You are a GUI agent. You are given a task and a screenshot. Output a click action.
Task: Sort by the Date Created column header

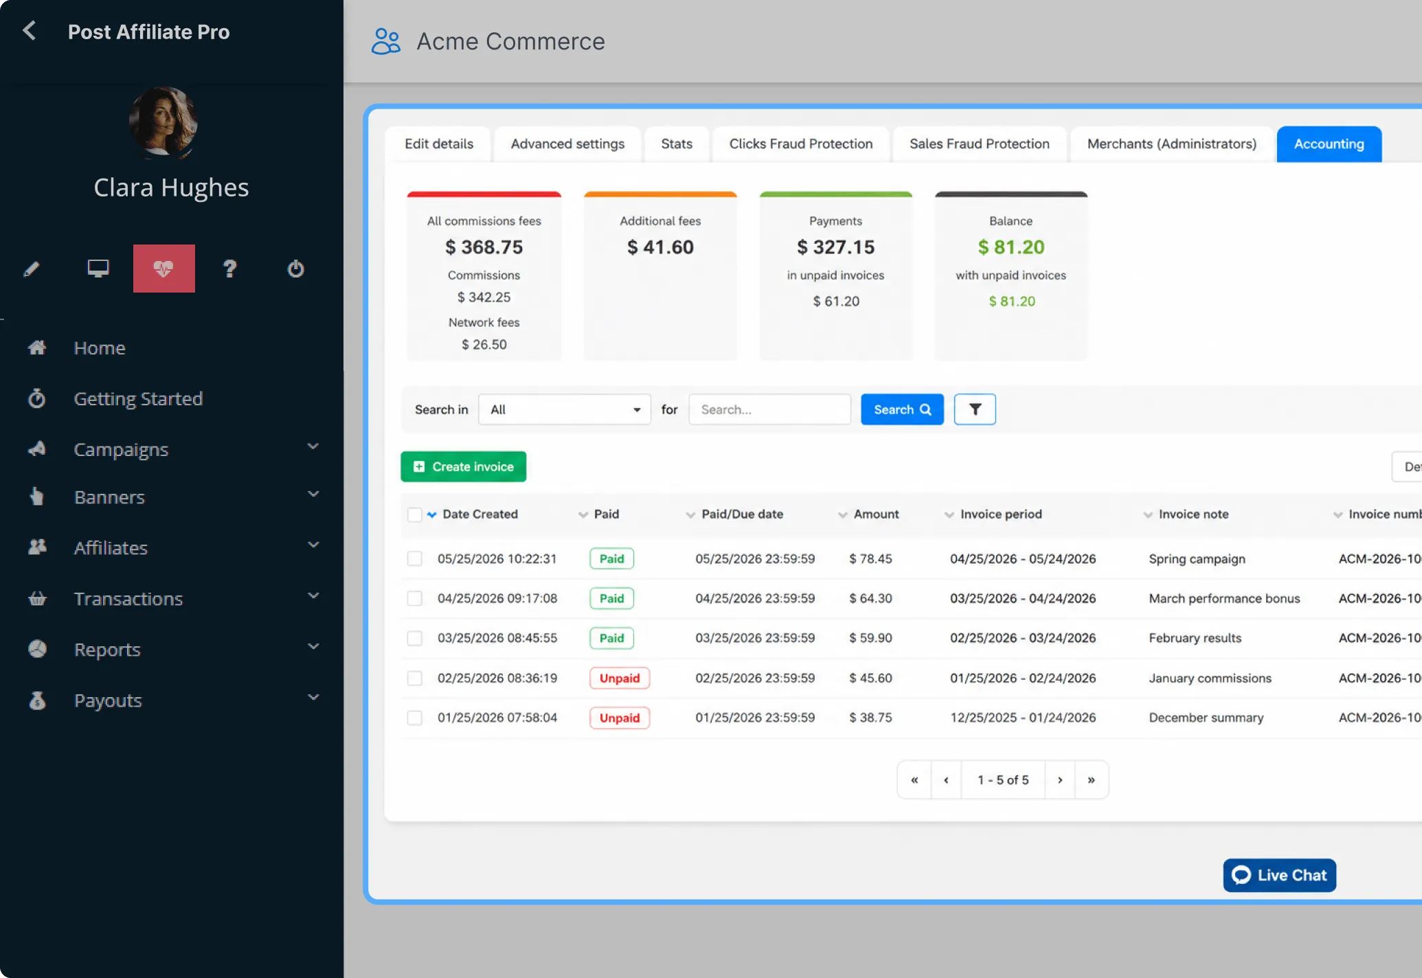[x=480, y=514]
